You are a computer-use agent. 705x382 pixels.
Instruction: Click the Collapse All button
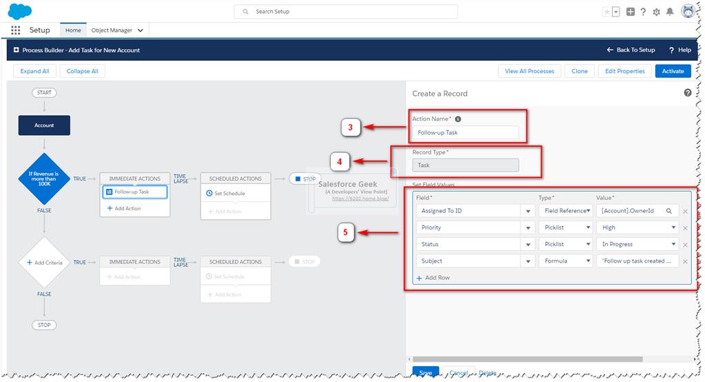coord(82,71)
